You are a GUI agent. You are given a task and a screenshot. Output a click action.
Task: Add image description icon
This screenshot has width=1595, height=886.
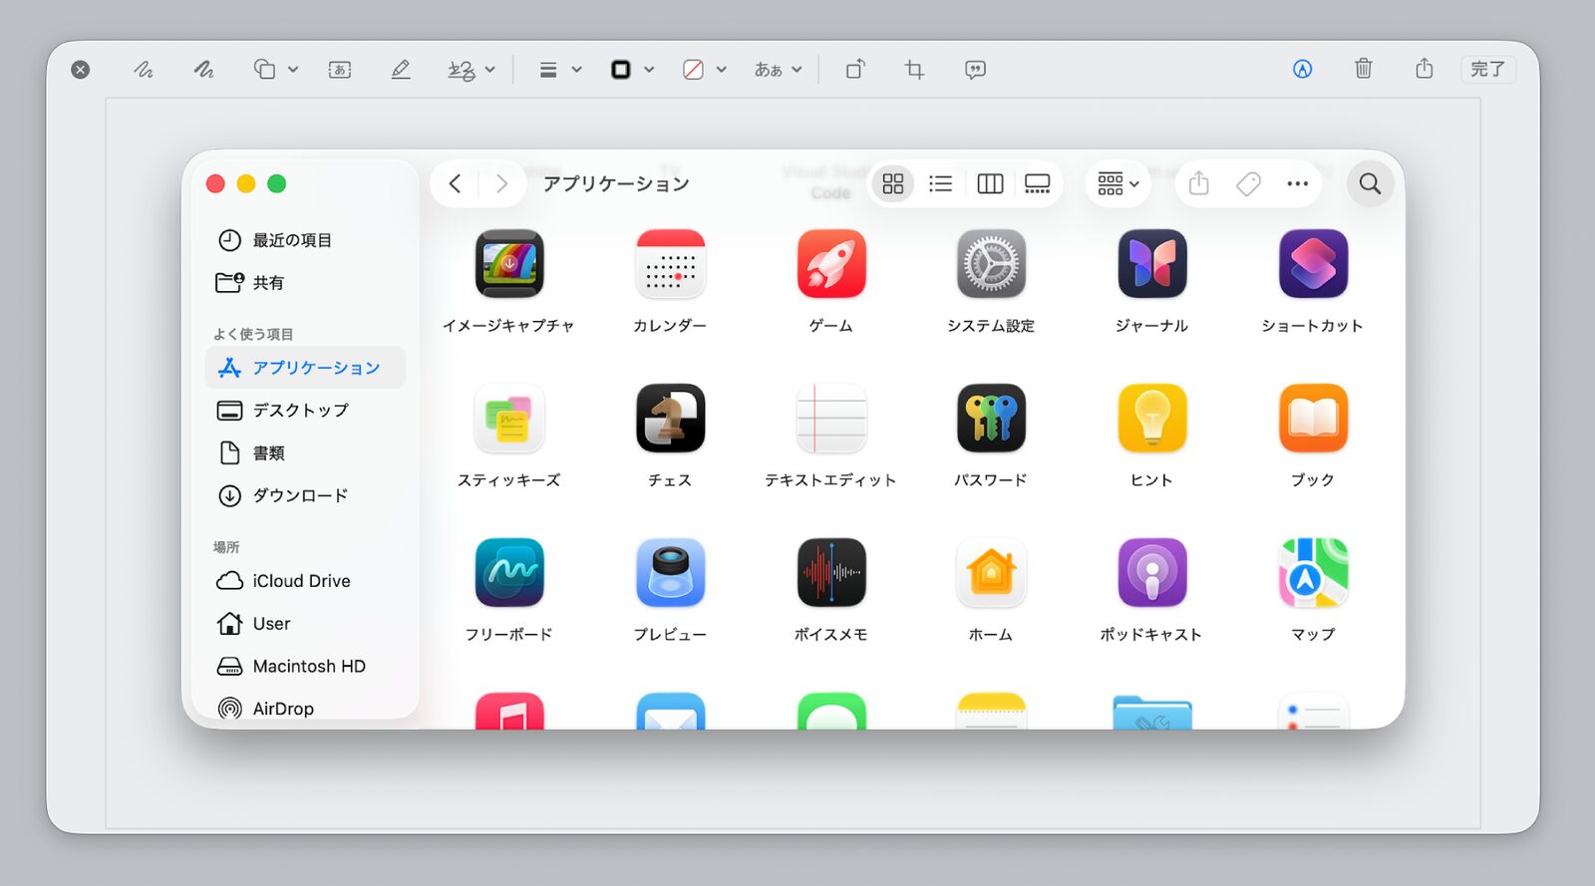tap(975, 70)
